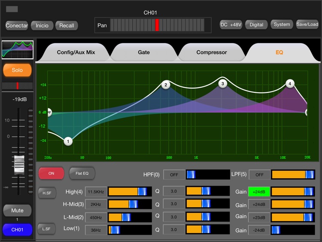This screenshot has height=242, width=322.
Task: Click the Recall button
Action: coord(67,25)
